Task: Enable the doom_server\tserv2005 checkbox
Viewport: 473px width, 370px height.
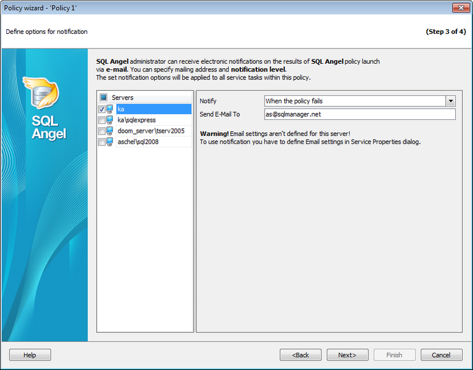Action: [x=101, y=131]
